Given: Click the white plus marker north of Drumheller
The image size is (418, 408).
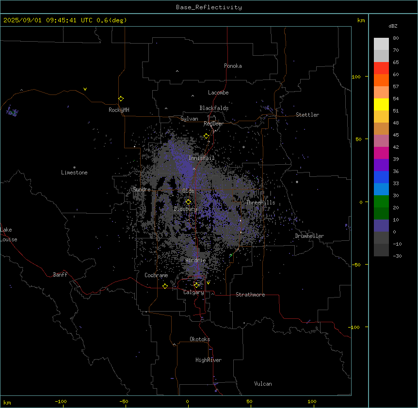Looking at the screenshot, I should (297, 182).
